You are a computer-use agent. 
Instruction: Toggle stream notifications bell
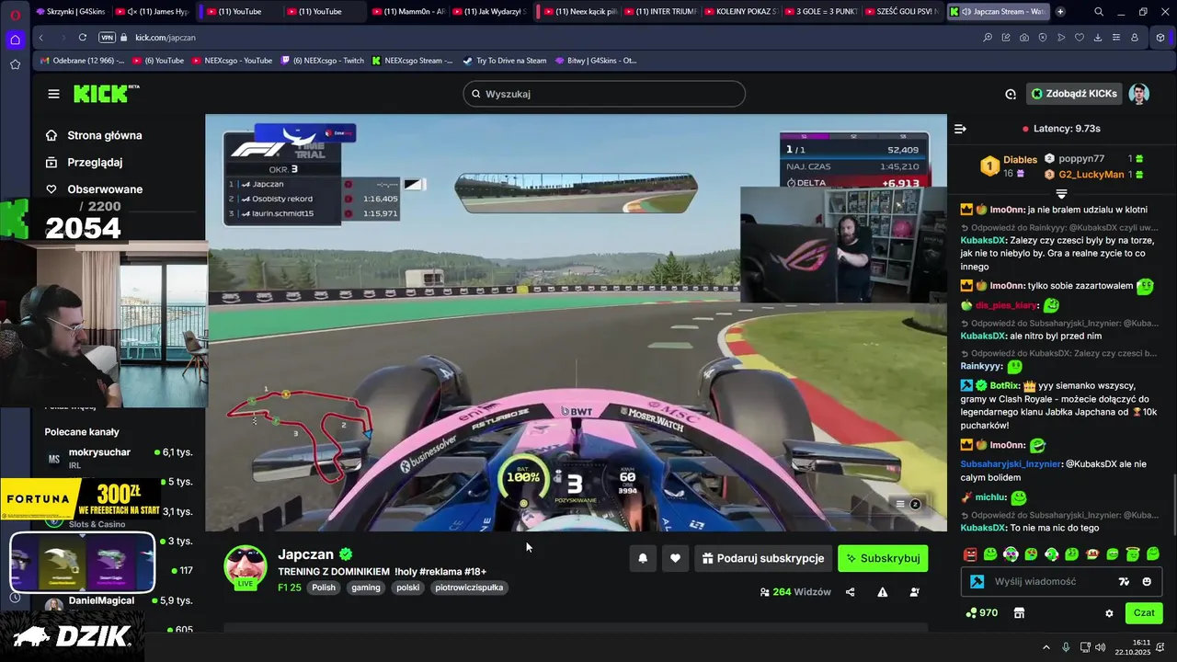(x=643, y=558)
